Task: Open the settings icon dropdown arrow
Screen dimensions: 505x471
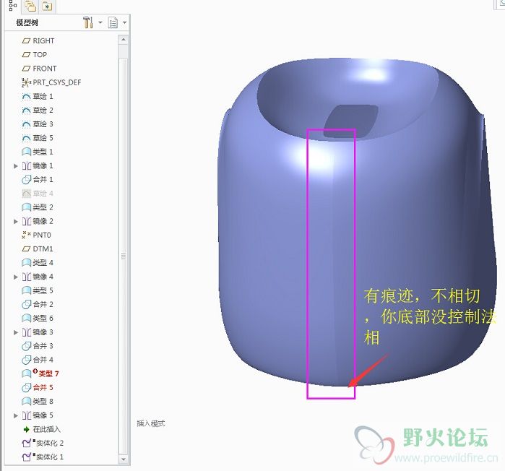Action: coord(100,22)
